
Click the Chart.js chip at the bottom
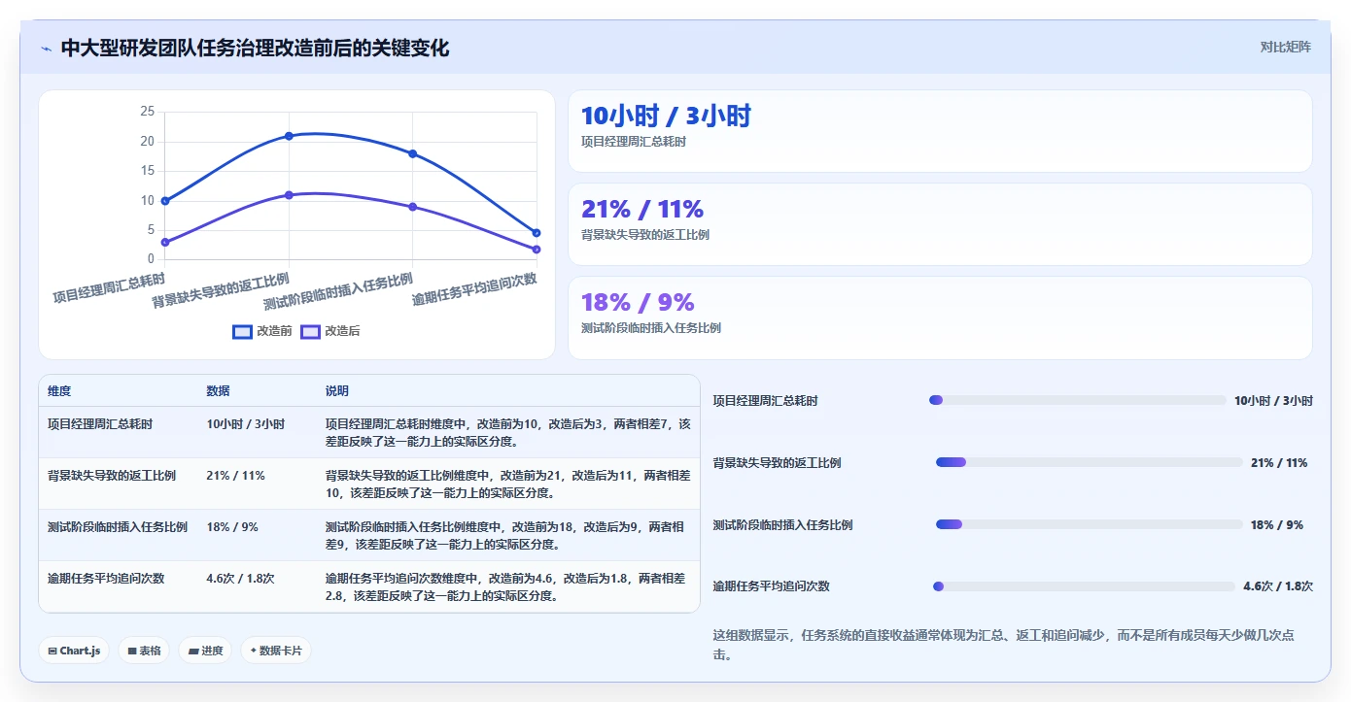(x=74, y=651)
